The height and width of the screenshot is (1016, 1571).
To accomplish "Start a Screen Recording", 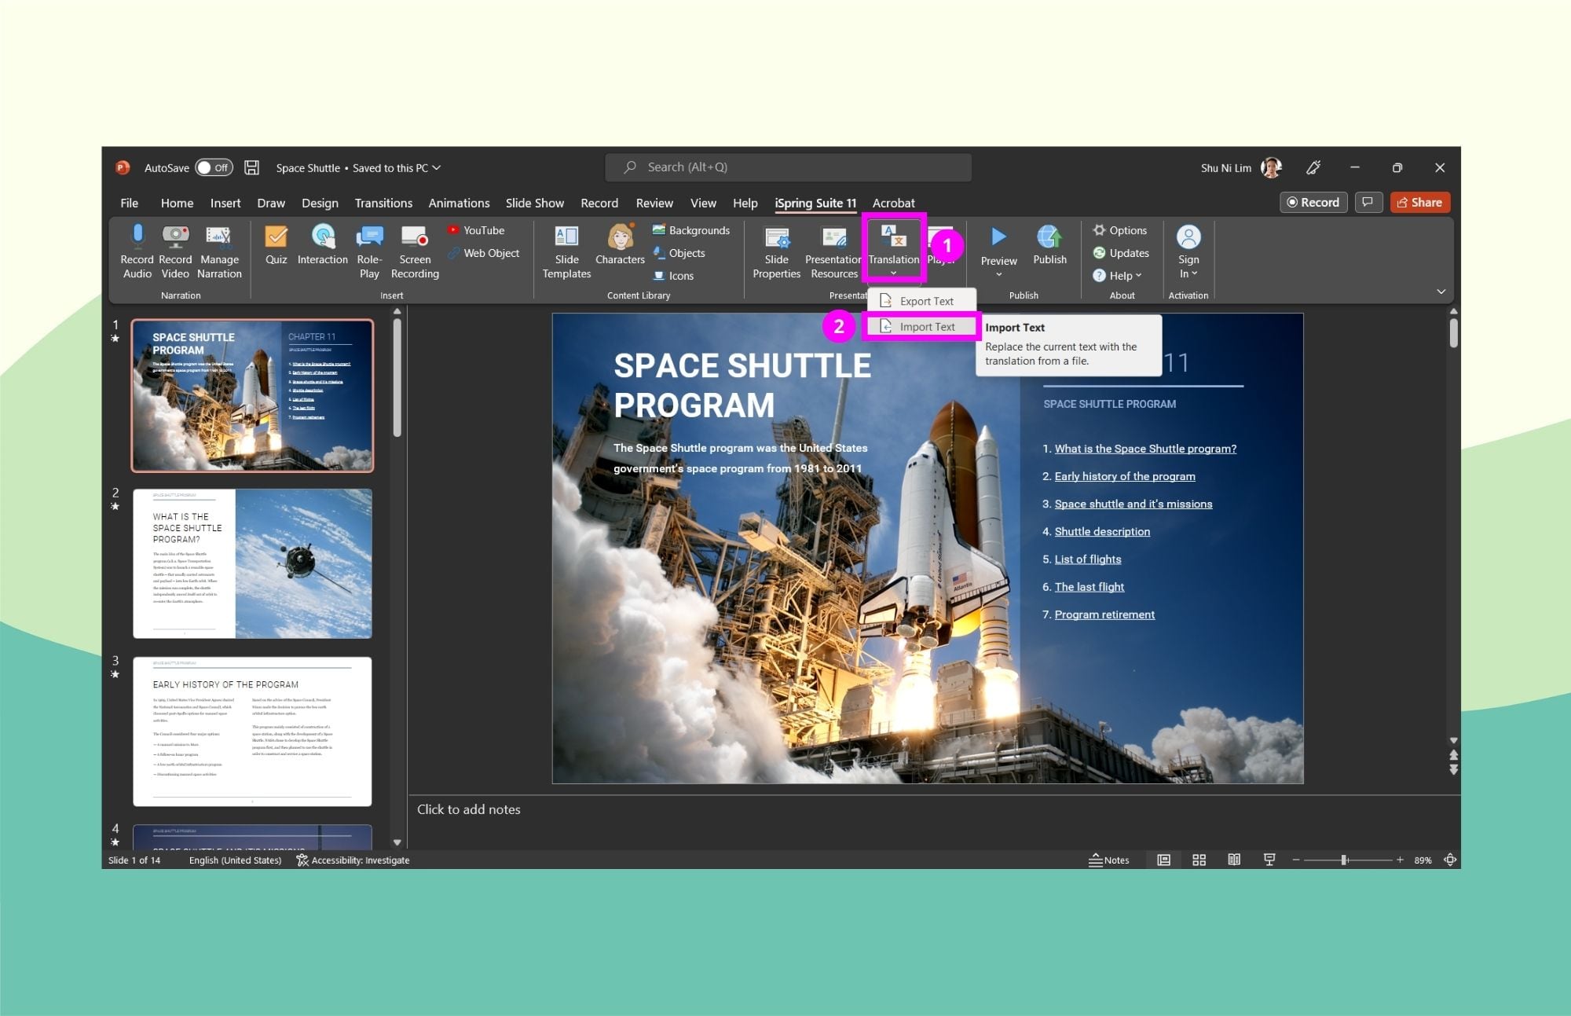I will click(415, 251).
